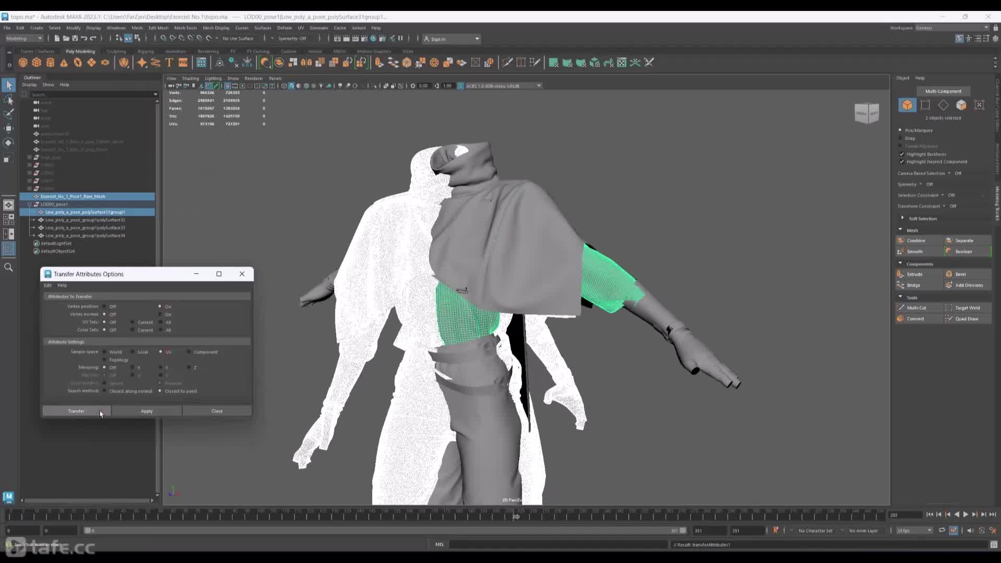Click the play forward button in timeline controls
The height and width of the screenshot is (563, 1001).
click(966, 515)
